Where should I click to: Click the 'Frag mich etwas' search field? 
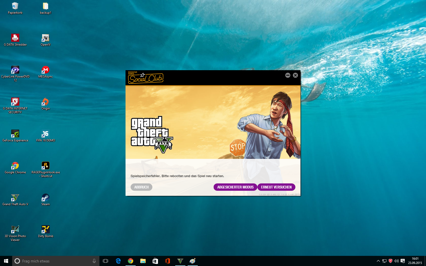point(56,261)
